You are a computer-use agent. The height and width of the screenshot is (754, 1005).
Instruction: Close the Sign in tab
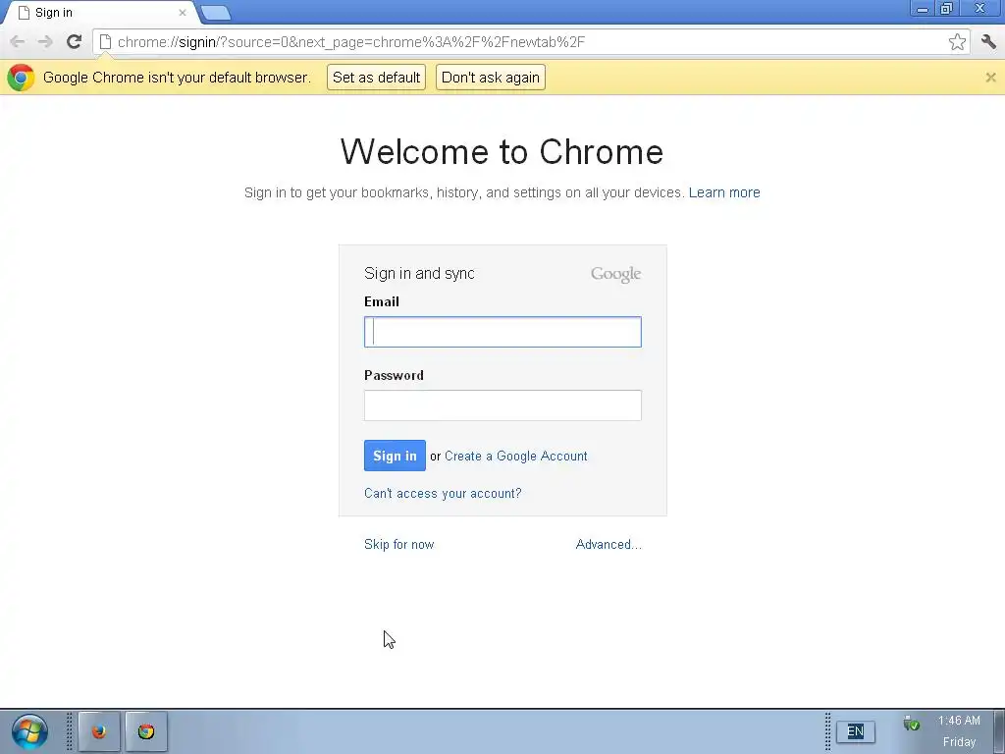coord(182,12)
